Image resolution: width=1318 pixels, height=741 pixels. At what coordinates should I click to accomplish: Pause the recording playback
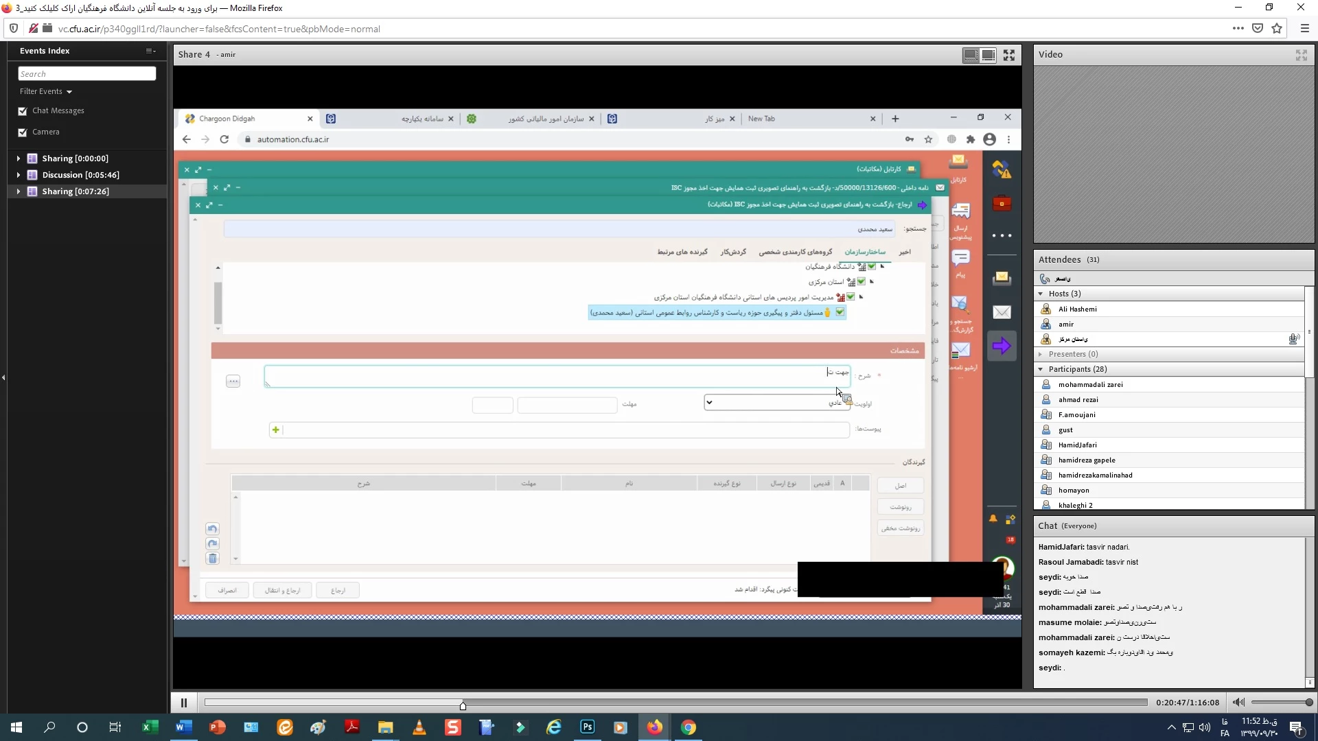tap(183, 703)
